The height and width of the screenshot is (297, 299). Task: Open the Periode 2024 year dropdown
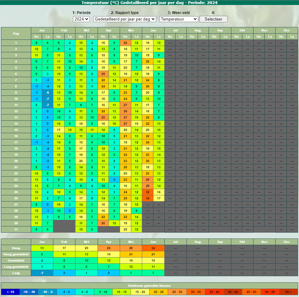[x=81, y=19]
